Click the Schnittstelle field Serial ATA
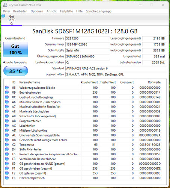Viewport: 170px width, 188px height. pos(87,50)
